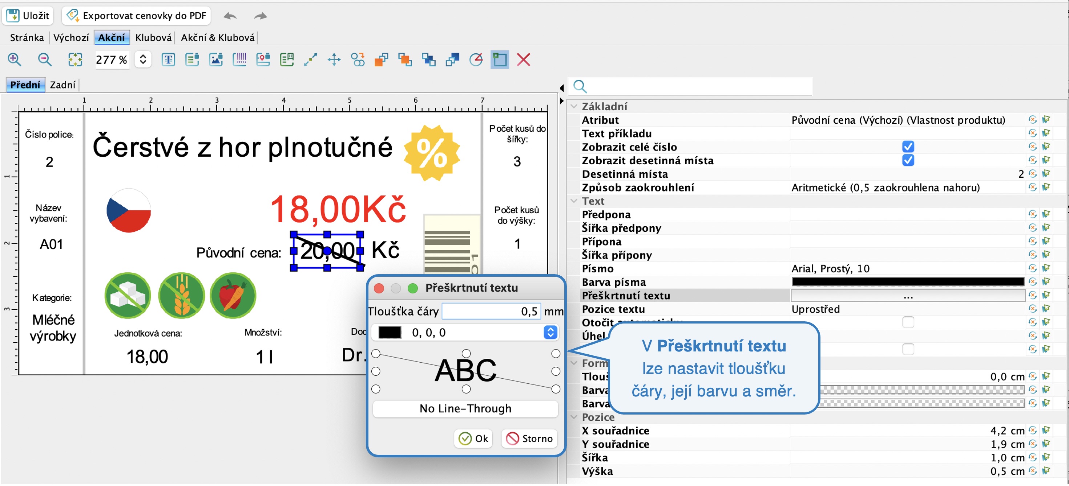Open the Klubová tab

coord(153,38)
